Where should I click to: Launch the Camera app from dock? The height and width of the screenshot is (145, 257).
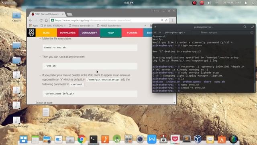[x=140, y=139]
